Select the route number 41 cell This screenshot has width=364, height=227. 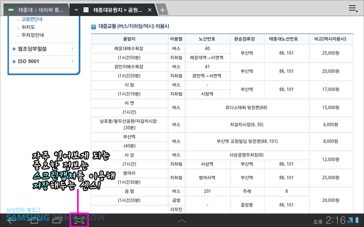click(x=207, y=67)
